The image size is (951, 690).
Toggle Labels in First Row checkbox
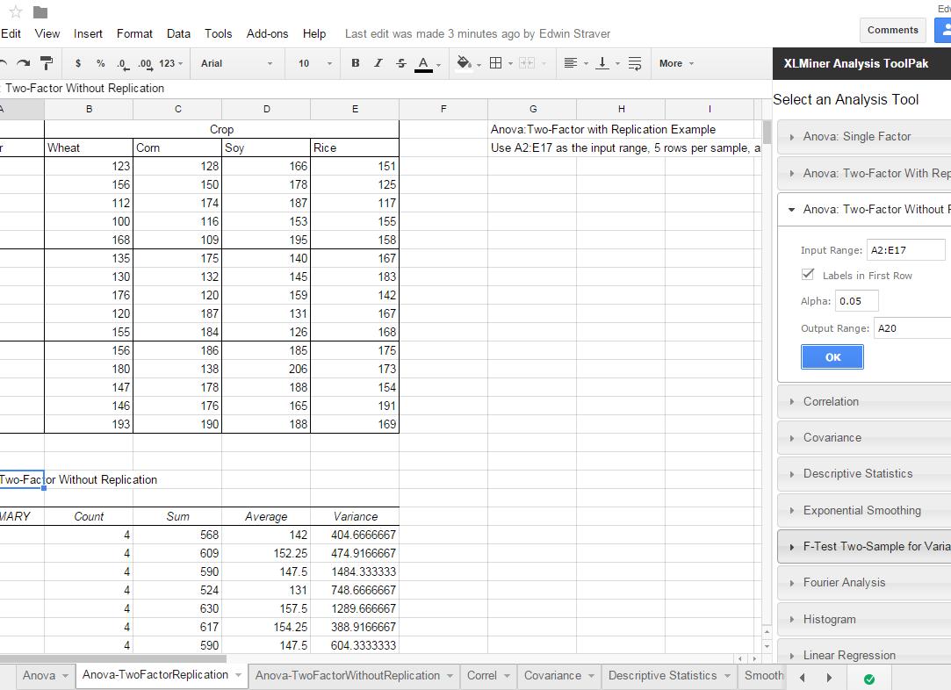[x=808, y=275]
